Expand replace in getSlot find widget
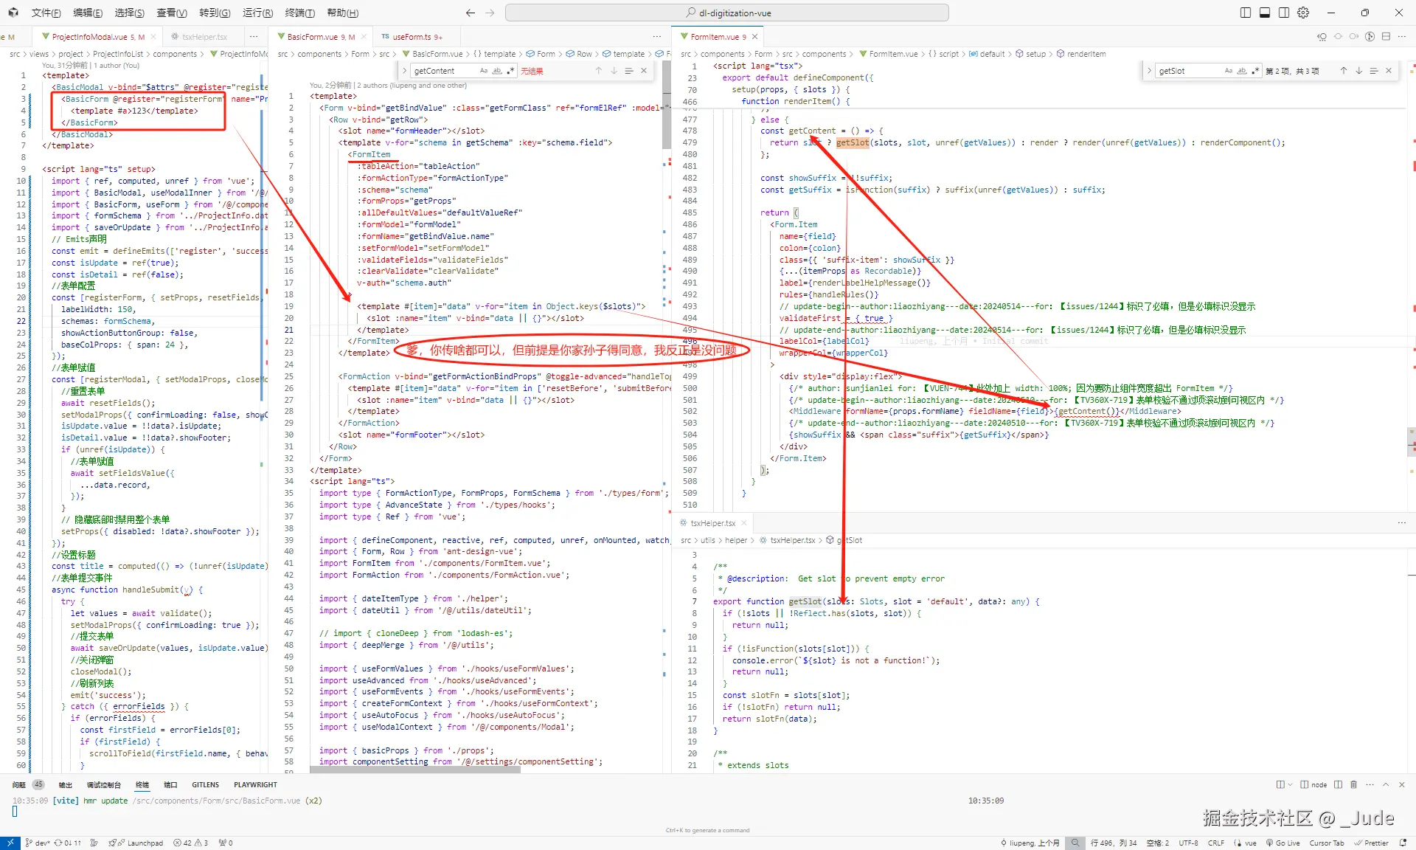 1149,71
